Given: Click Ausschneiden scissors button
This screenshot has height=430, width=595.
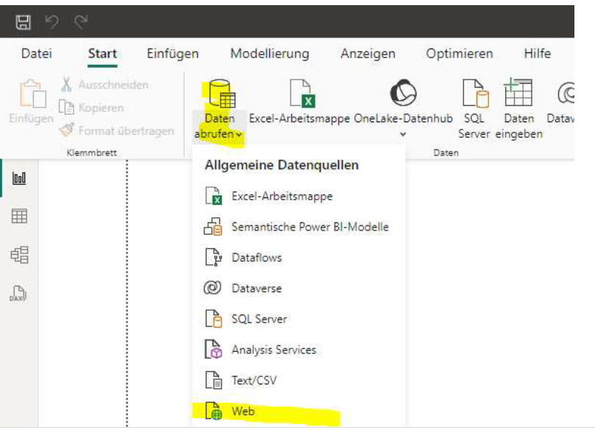Looking at the screenshot, I should (x=104, y=85).
